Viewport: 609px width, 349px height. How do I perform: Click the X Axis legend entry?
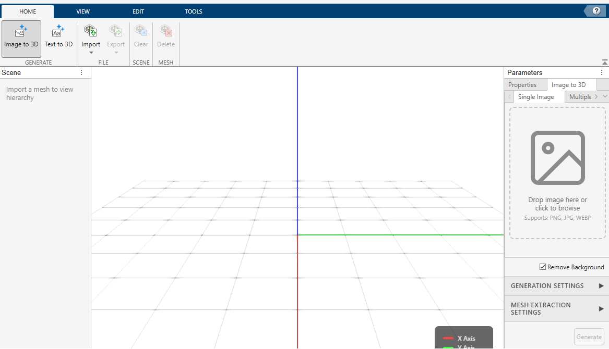click(459, 338)
